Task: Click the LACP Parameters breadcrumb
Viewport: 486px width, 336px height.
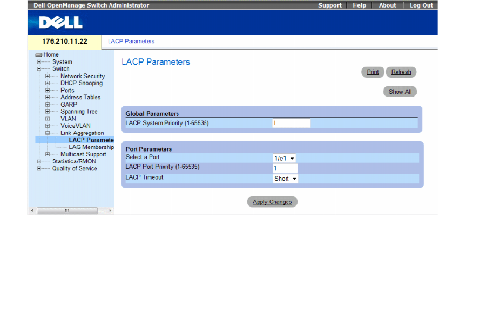Action: (x=131, y=41)
